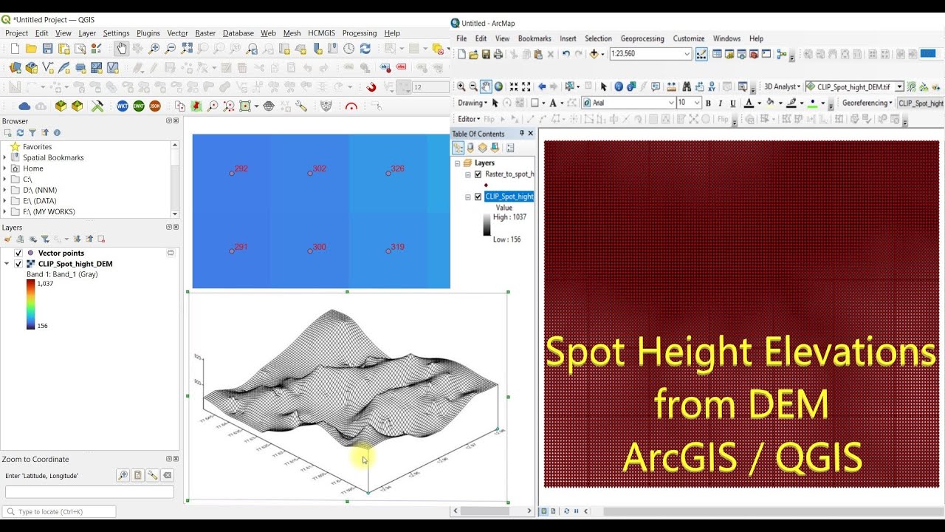Expand the Home item in Browser
This screenshot has height=532, width=945.
pyautogui.click(x=5, y=168)
